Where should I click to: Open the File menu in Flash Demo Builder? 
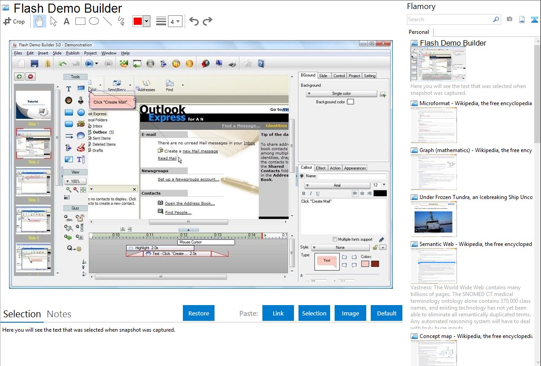click(x=18, y=53)
